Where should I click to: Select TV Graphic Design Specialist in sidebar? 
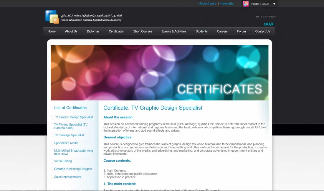click(x=73, y=117)
